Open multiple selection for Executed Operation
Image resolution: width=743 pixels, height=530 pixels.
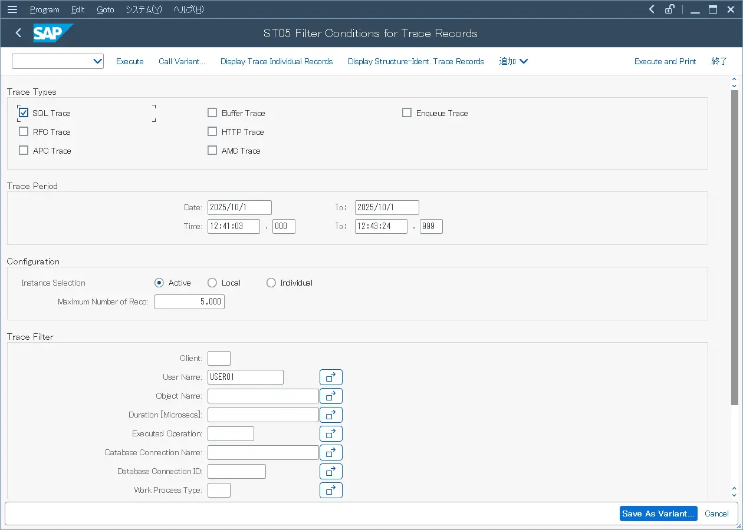331,433
